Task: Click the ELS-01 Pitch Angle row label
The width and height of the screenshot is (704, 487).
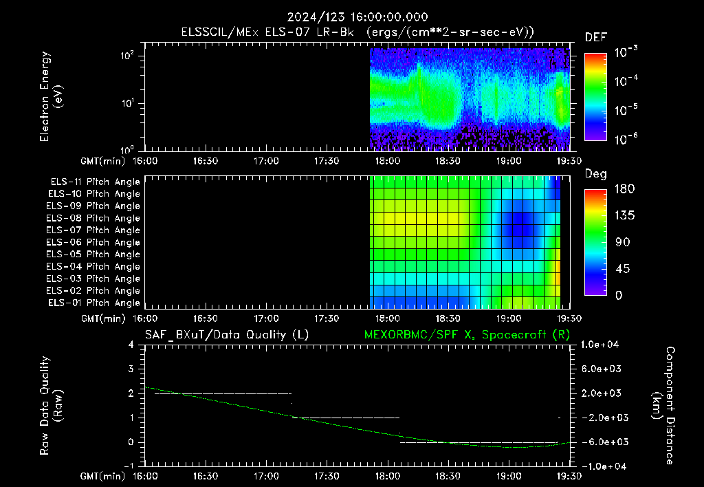Action: [94, 303]
